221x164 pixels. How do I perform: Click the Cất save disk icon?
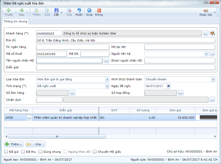(56, 10)
